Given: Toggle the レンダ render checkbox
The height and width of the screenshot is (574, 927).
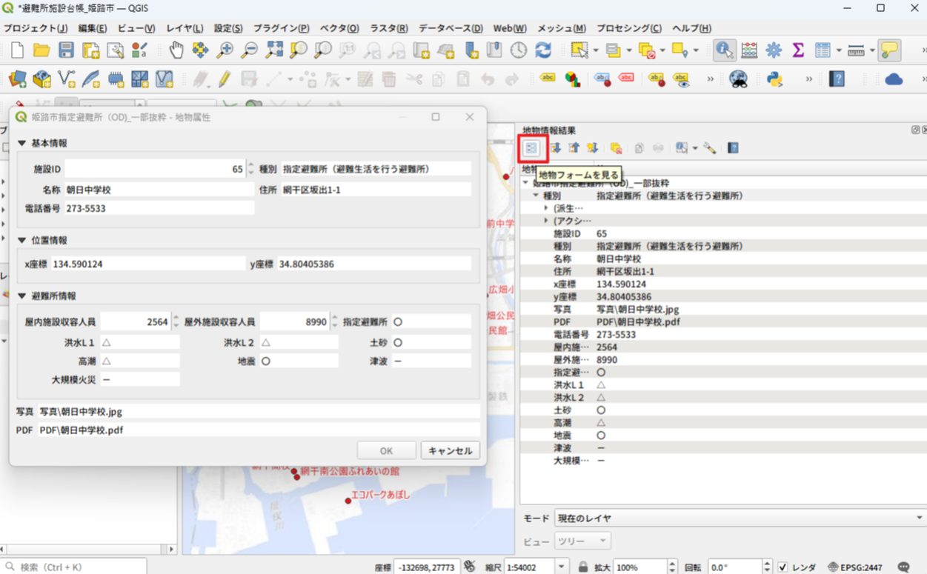Looking at the screenshot, I should [783, 567].
